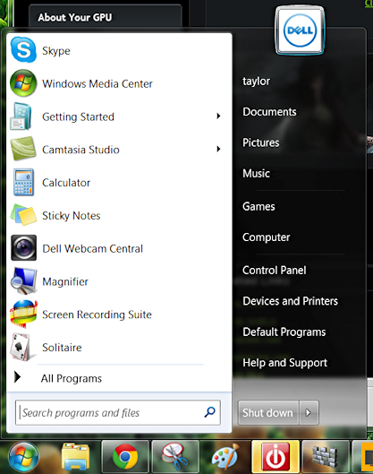Click the Shut down button
The height and width of the screenshot is (474, 373).
pos(268,412)
